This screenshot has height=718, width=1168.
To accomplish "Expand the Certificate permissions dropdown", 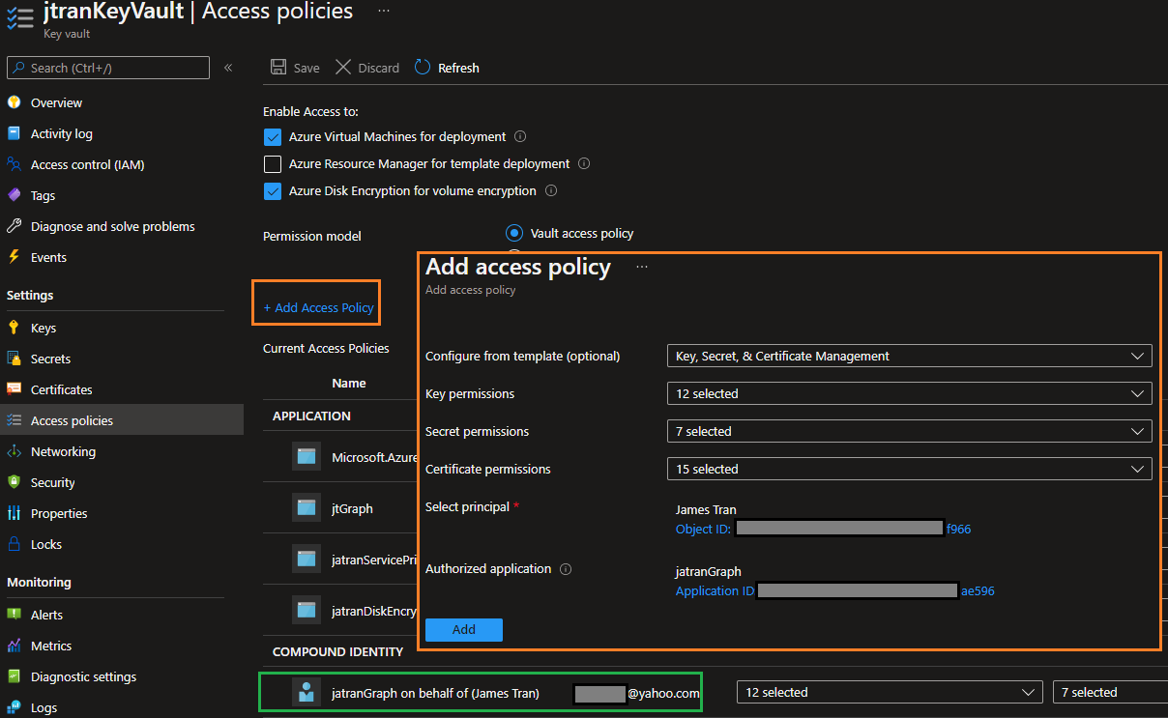I will point(908,469).
